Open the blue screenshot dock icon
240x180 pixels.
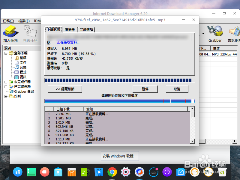(181, 172)
